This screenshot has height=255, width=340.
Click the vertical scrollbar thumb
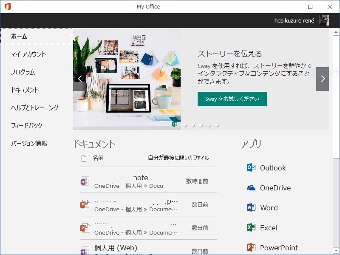336,97
